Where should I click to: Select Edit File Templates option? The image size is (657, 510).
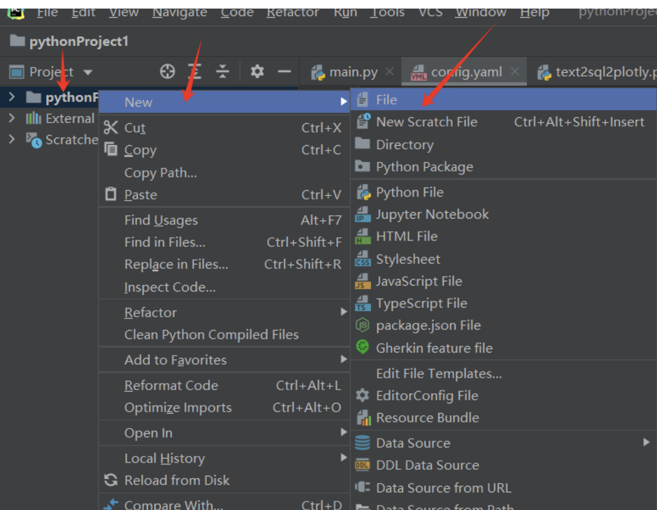pyautogui.click(x=439, y=373)
